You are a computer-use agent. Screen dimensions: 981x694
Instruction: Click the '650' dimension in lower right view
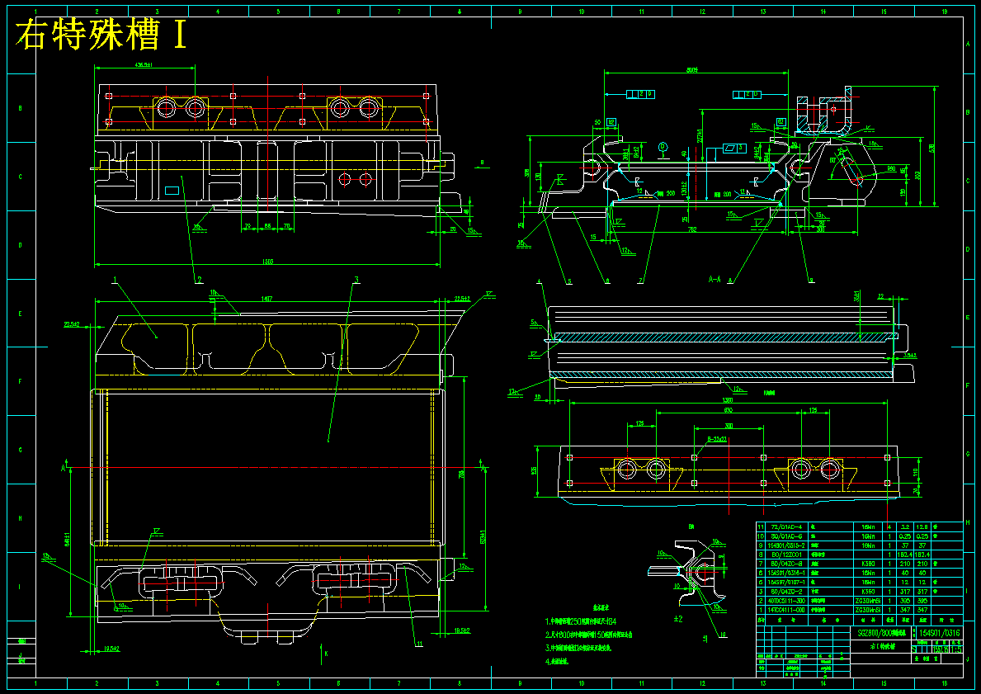[x=729, y=410]
